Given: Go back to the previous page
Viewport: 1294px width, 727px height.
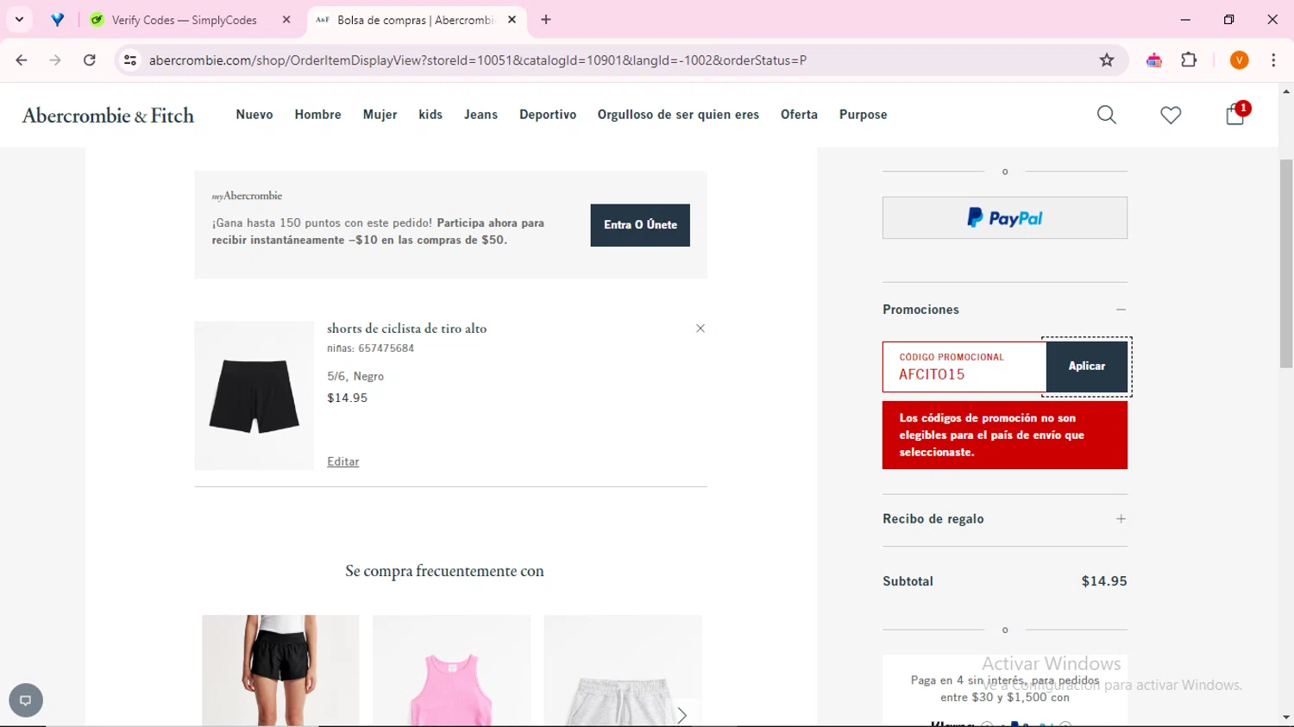Looking at the screenshot, I should click(22, 60).
